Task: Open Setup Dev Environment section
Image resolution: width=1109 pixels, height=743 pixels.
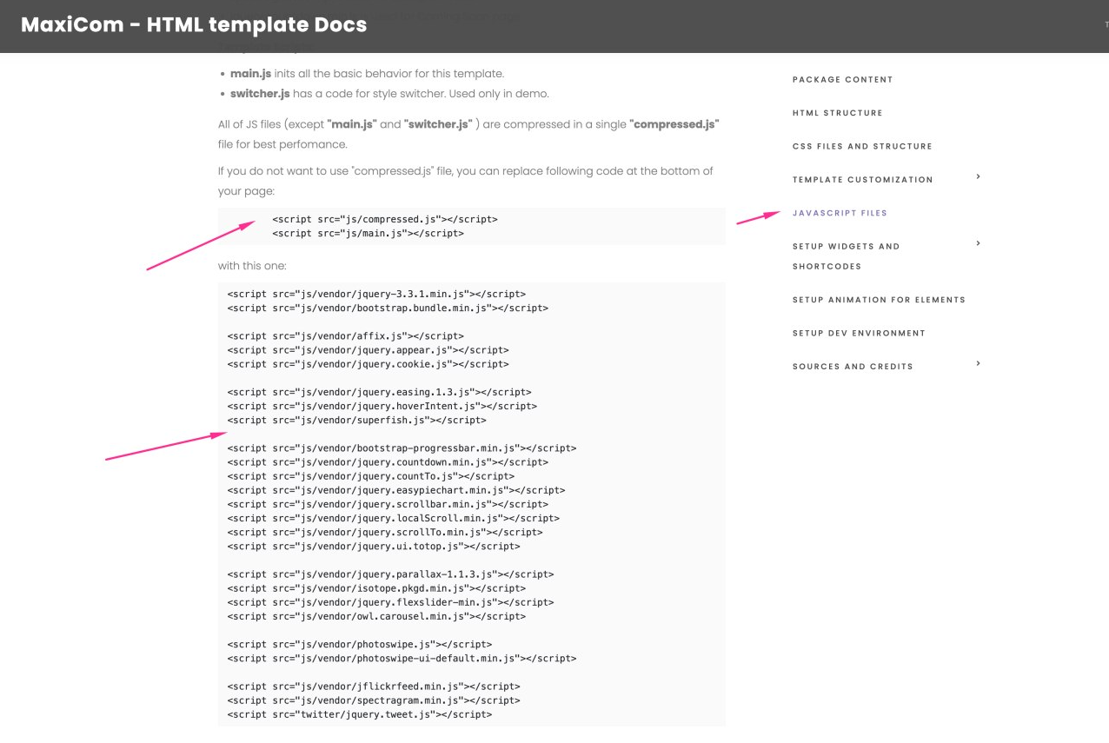Action: pyautogui.click(x=859, y=334)
